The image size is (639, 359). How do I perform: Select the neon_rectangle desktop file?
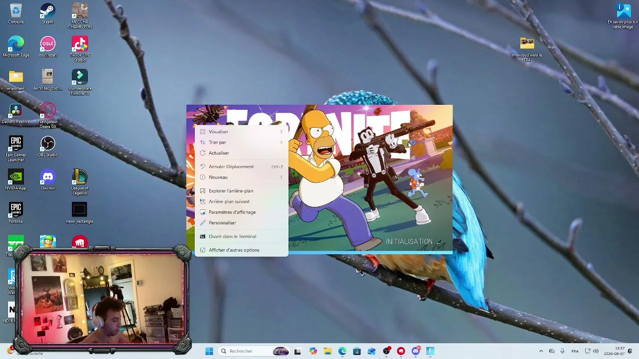[80, 213]
